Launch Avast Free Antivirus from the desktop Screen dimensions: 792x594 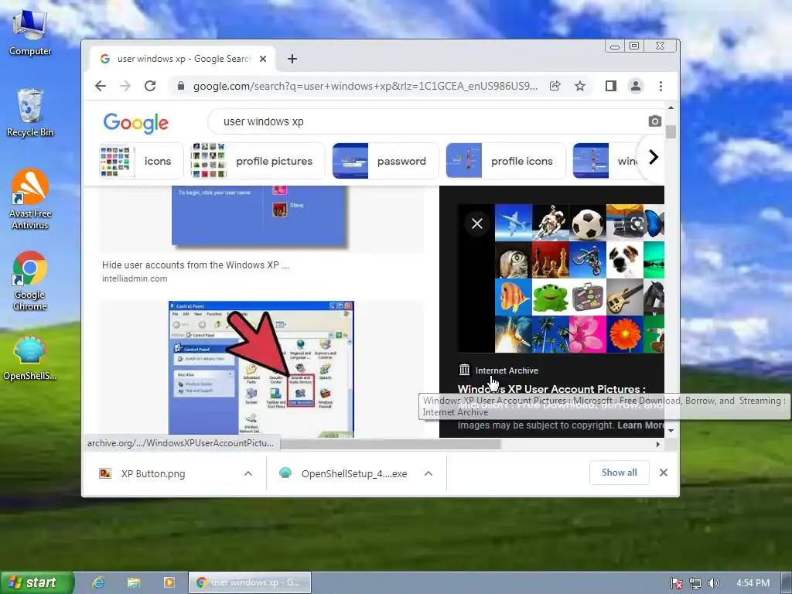(30, 199)
